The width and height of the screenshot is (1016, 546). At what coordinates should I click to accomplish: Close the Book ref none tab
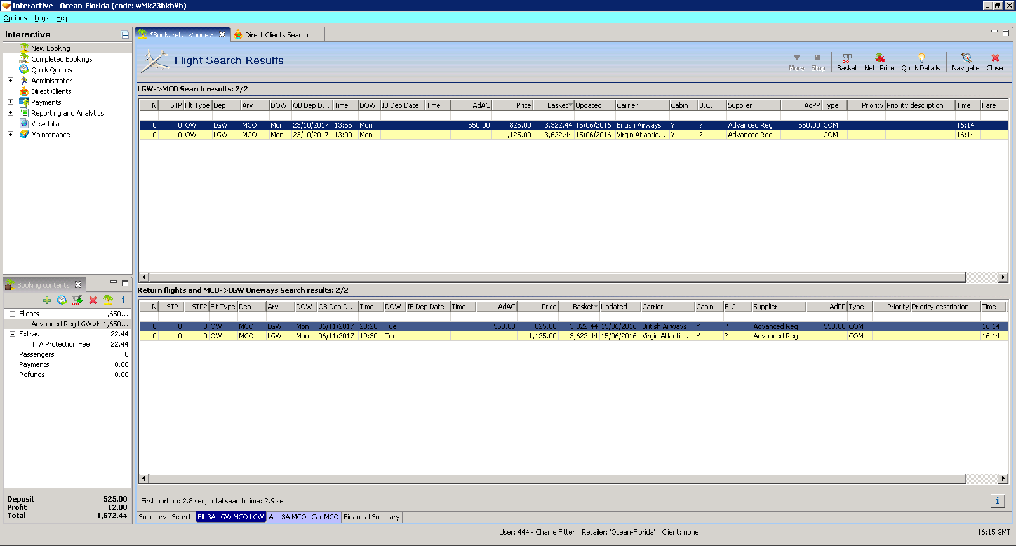[222, 35]
